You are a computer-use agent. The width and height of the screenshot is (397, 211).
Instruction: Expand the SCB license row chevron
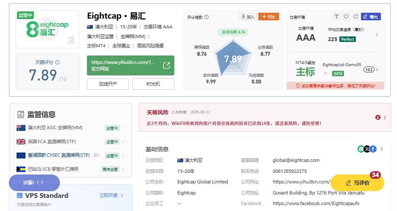[x=123, y=169]
